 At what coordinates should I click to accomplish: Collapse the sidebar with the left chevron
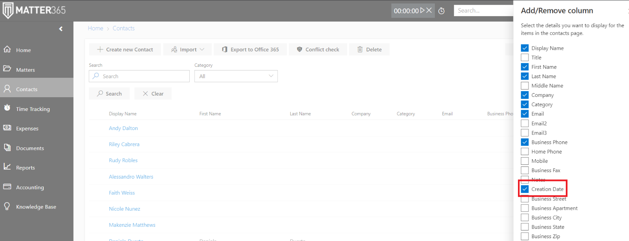tap(61, 29)
